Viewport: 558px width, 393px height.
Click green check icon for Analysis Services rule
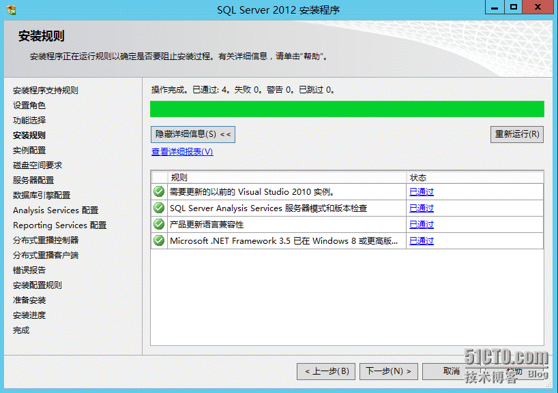click(x=159, y=208)
